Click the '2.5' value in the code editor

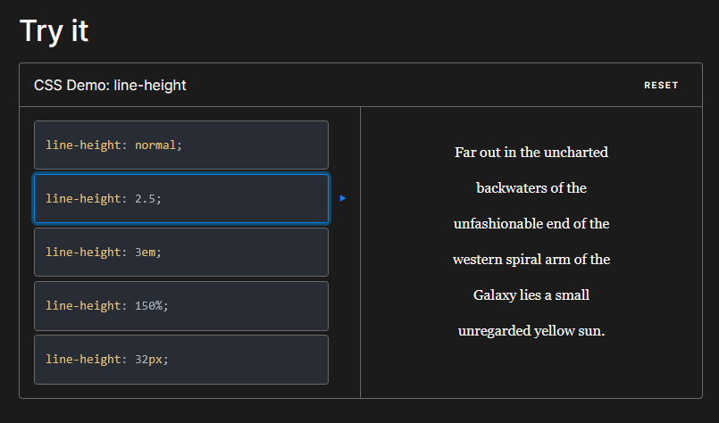[145, 199]
